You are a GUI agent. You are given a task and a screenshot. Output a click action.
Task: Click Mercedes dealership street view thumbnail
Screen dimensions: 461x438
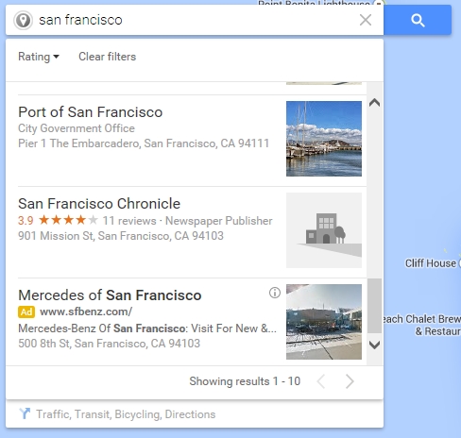coord(324,322)
